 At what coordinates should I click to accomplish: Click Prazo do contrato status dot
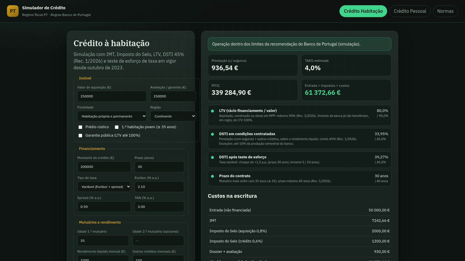click(212, 176)
